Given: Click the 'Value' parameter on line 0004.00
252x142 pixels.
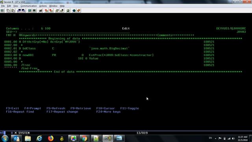Looking at the screenshot, I should 94,58.
